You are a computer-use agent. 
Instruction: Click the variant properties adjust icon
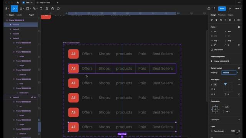(239, 68)
